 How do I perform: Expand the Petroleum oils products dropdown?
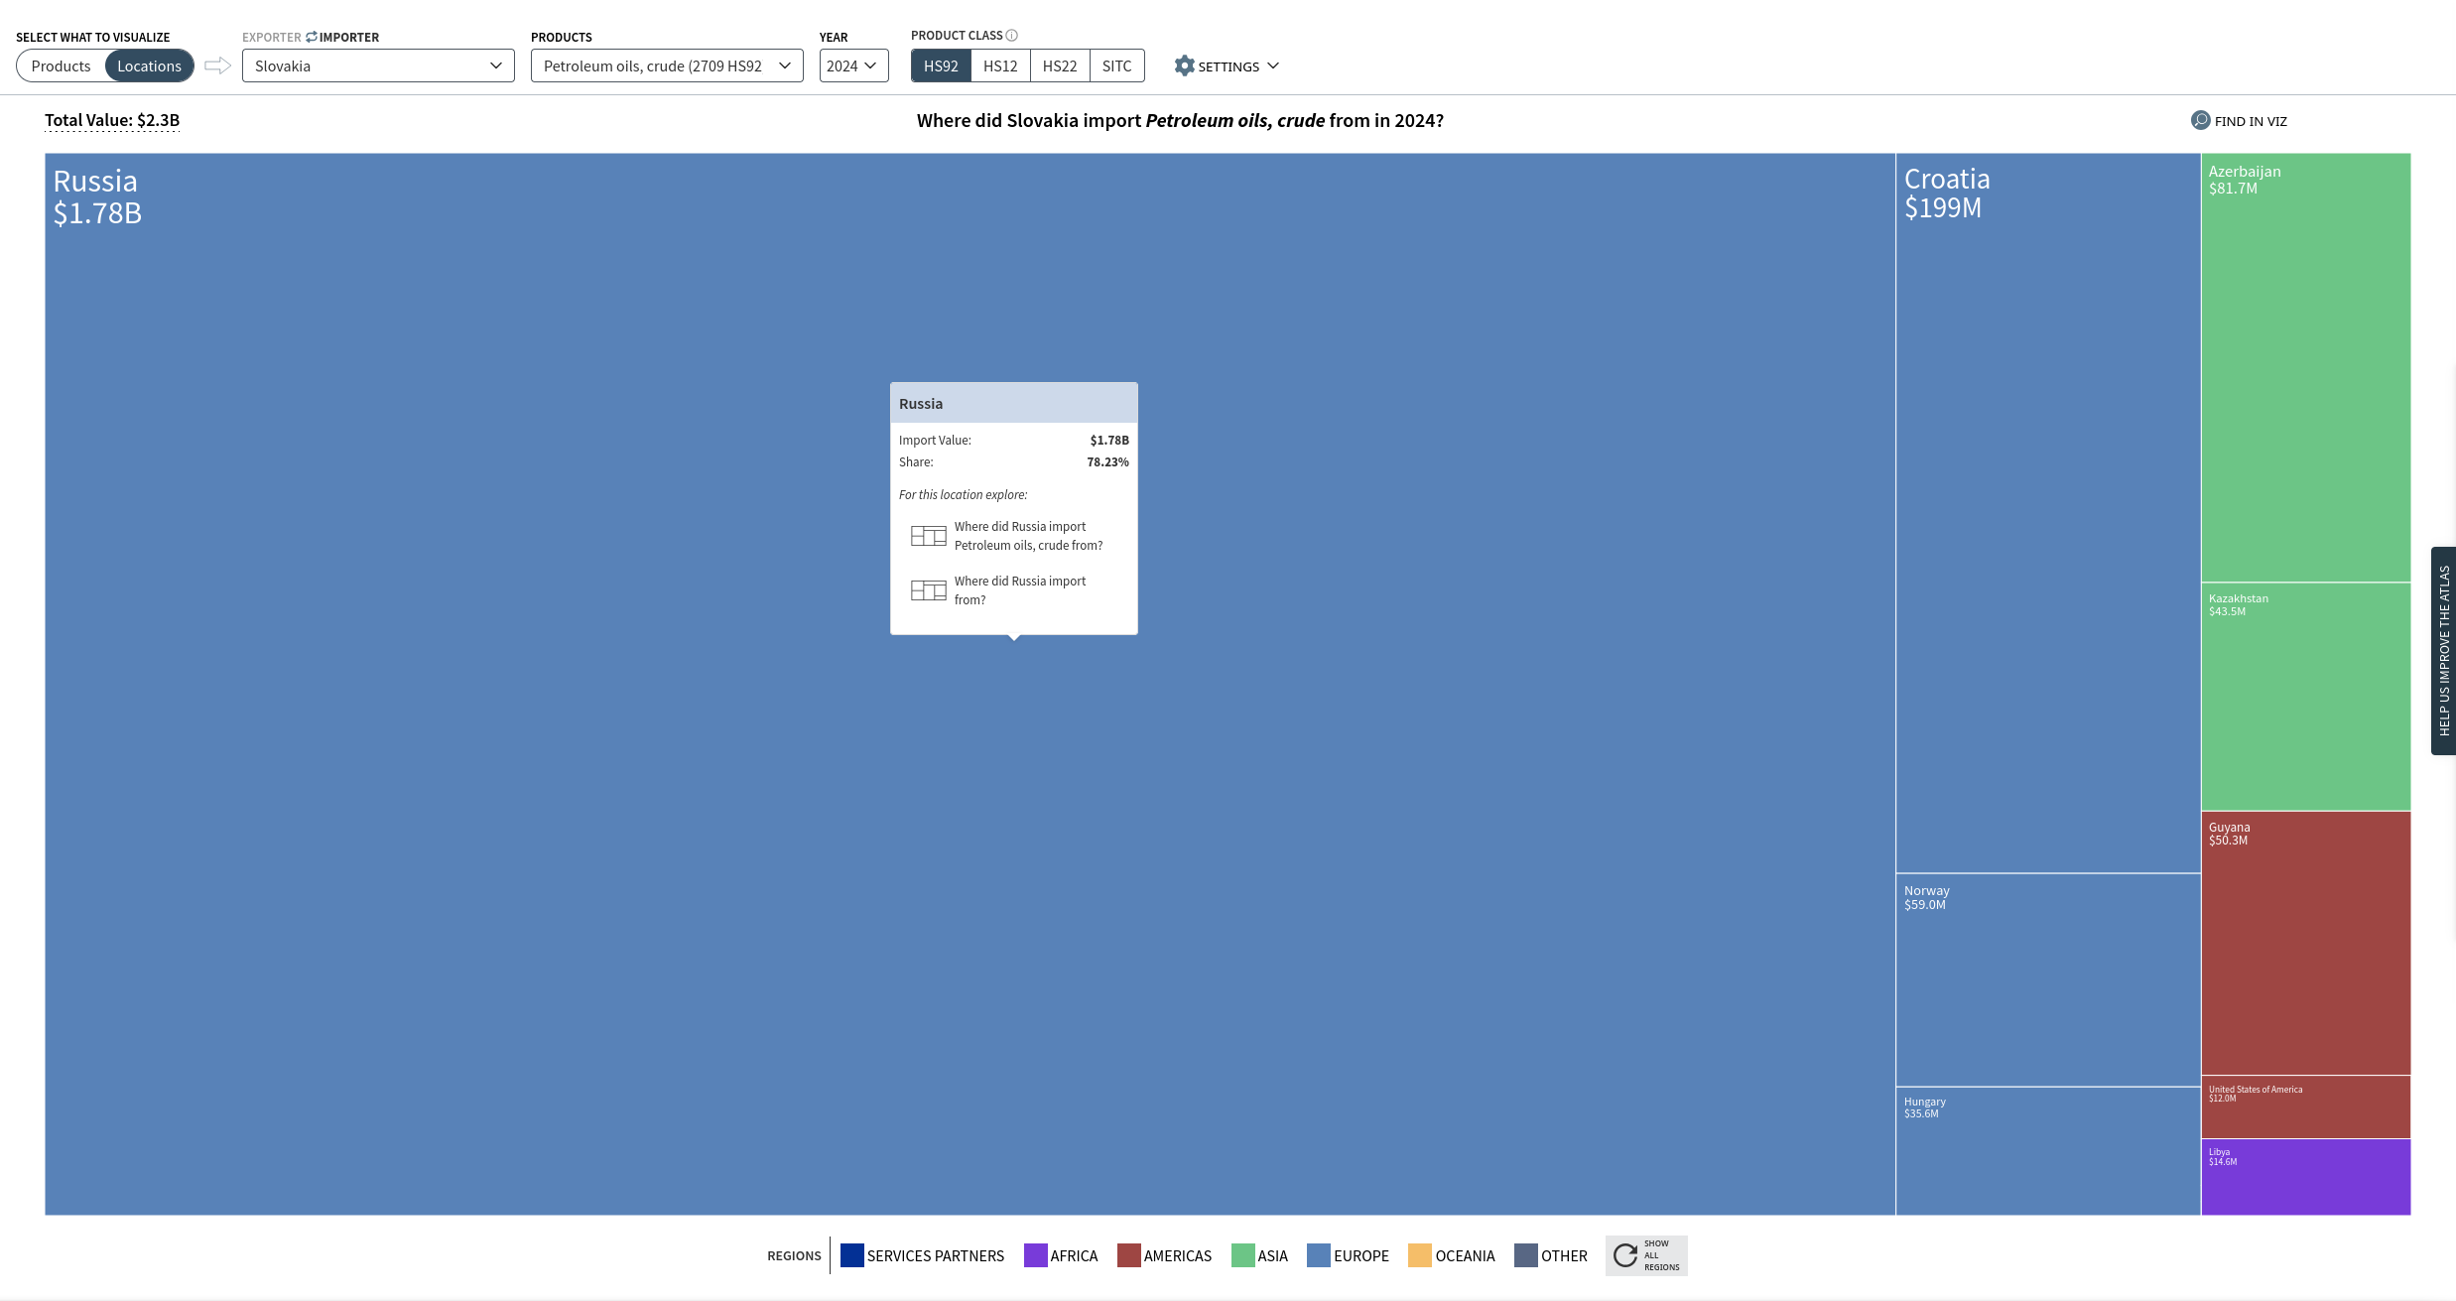click(667, 65)
